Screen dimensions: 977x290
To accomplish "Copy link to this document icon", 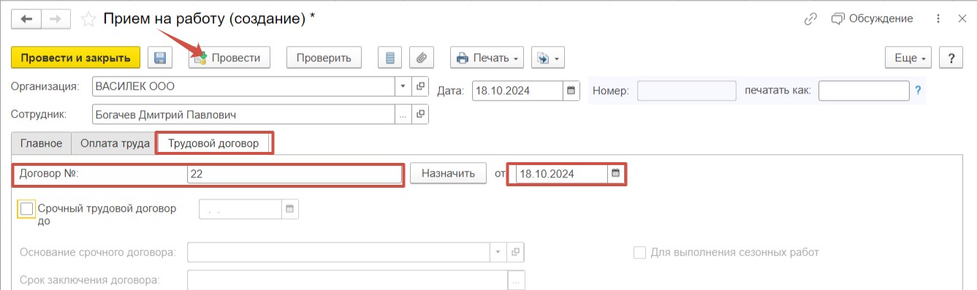I will click(x=810, y=18).
